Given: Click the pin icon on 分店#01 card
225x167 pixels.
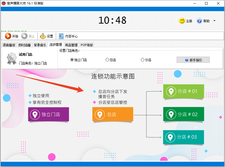Looking at the screenshot, I should point(171,91).
